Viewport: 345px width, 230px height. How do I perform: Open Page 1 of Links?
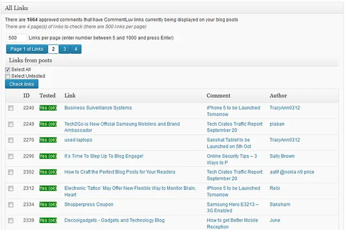(x=27, y=49)
